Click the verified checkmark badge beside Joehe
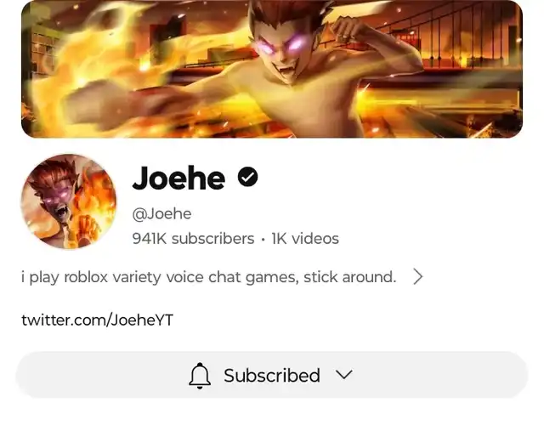Viewport: 544px width, 425px height. coord(247,177)
